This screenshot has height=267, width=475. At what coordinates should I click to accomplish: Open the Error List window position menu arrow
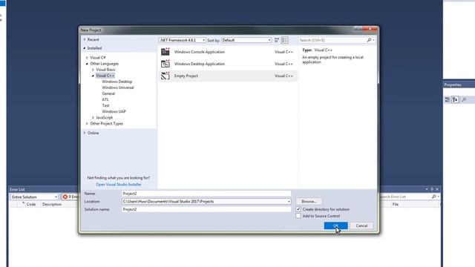pyautogui.click(x=427, y=189)
